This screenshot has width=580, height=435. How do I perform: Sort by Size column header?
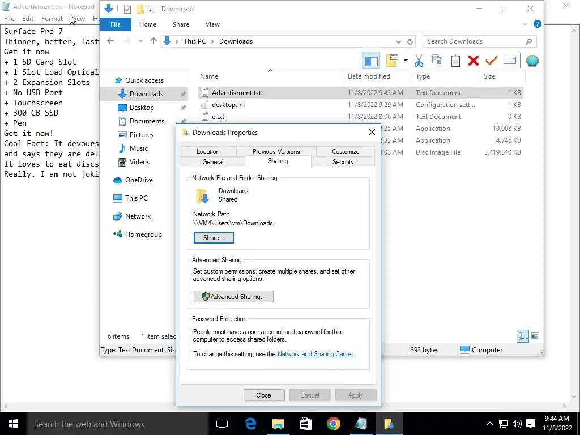point(489,76)
